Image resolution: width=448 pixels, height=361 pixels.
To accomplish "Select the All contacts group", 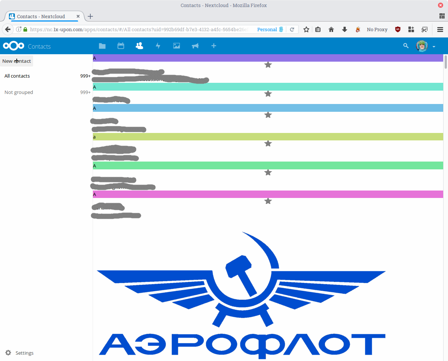I will 46,76.
